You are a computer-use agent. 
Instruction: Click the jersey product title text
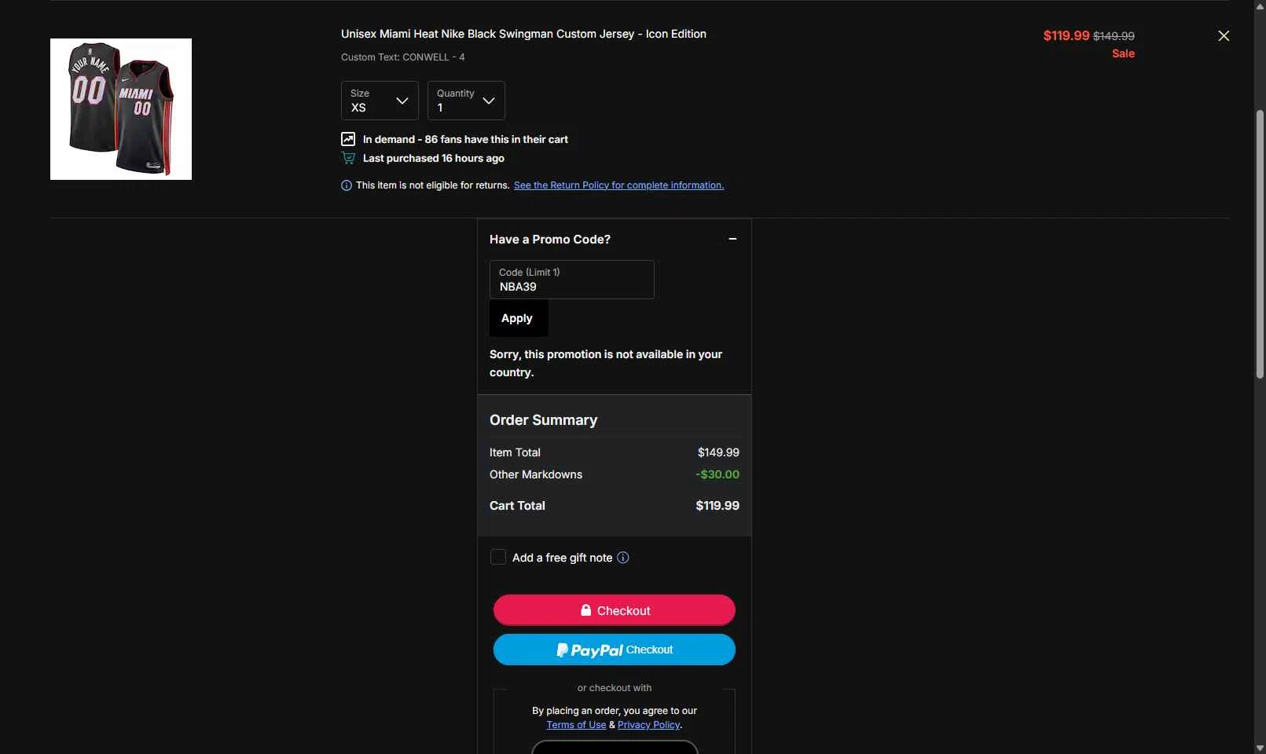point(523,34)
